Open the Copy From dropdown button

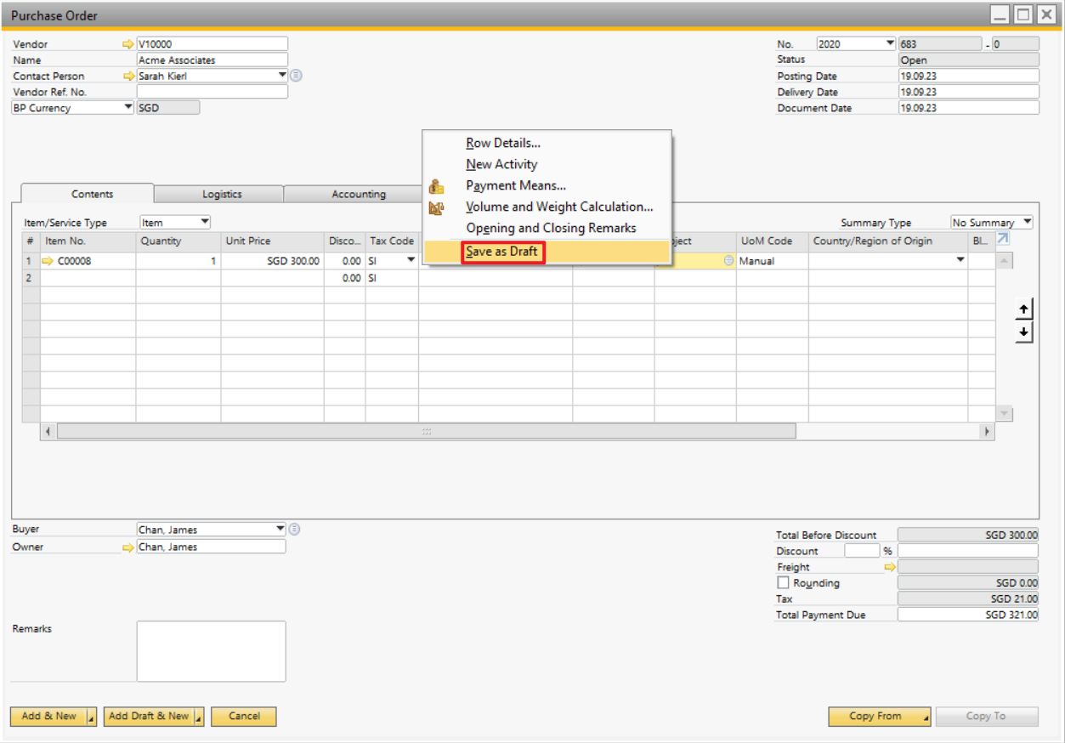click(x=880, y=717)
